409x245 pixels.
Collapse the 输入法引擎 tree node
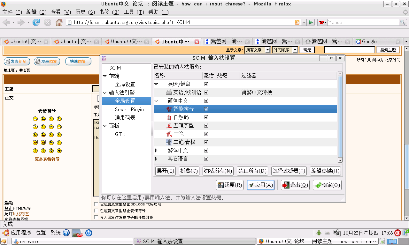click(x=105, y=93)
